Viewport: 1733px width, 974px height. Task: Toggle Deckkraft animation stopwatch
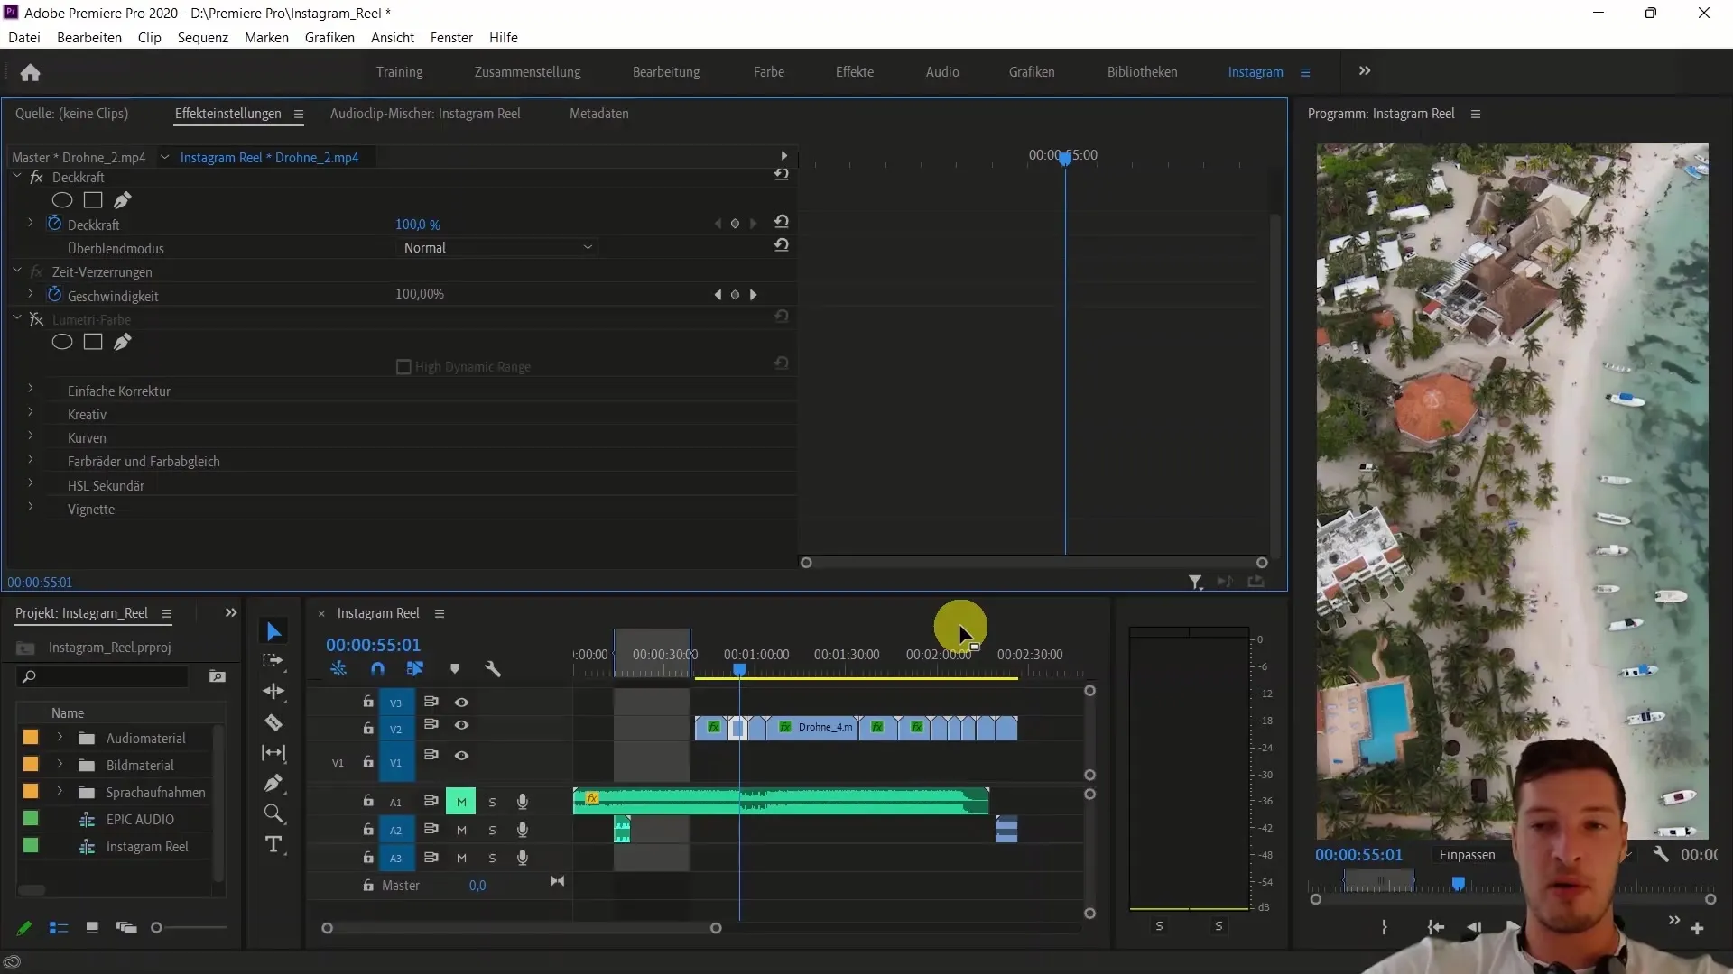point(54,224)
